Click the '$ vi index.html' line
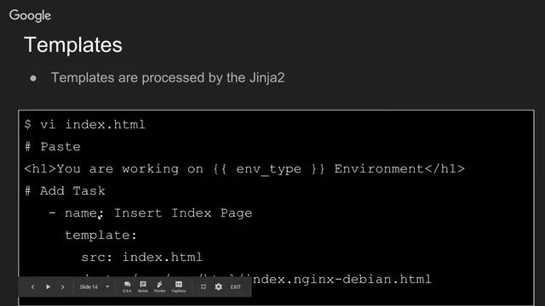Viewport: 545px width, 306px height. [x=85, y=125]
